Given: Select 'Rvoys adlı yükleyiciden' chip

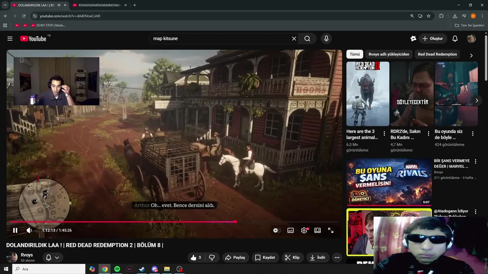Looking at the screenshot, I should pos(388,54).
